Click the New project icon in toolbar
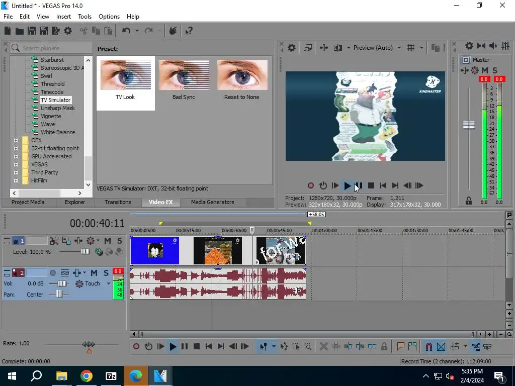 pyautogui.click(x=7, y=31)
